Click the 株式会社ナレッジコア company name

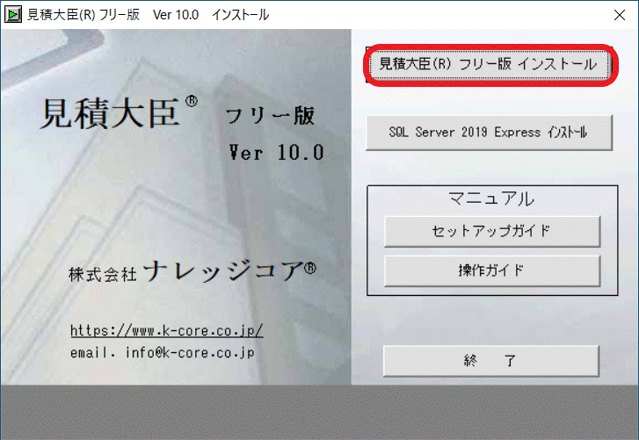click(183, 271)
